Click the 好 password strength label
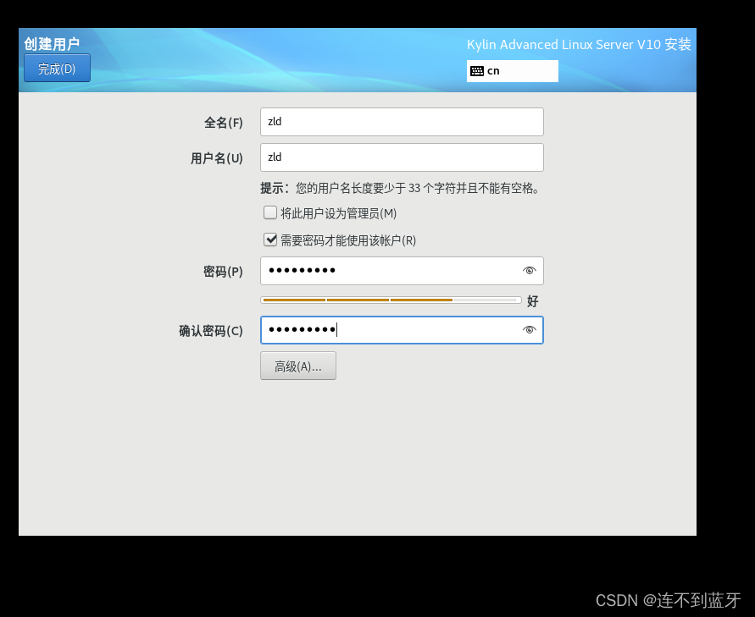755x617 pixels. 532,301
